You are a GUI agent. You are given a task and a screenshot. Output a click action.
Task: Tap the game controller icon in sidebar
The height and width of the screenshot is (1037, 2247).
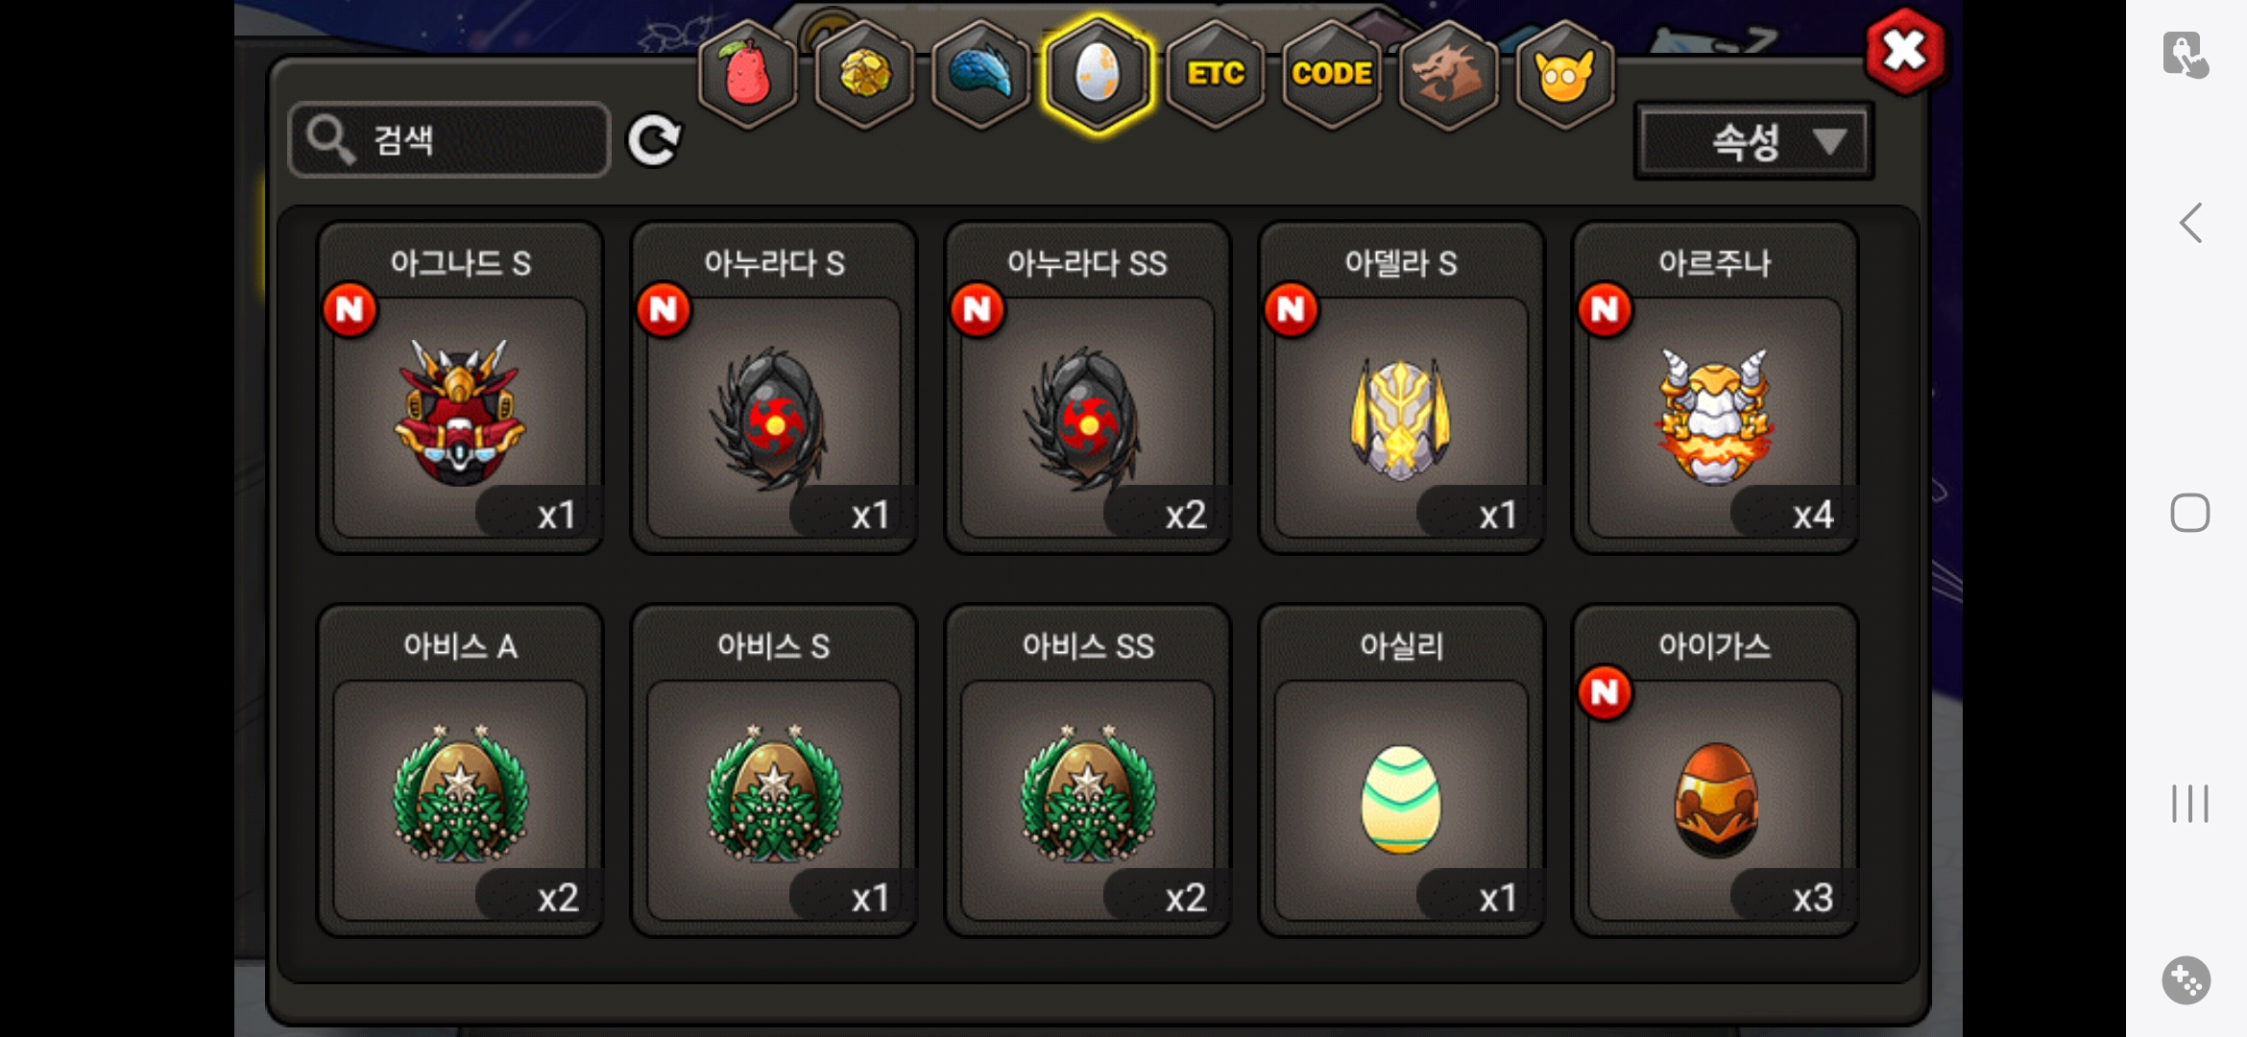2187,980
